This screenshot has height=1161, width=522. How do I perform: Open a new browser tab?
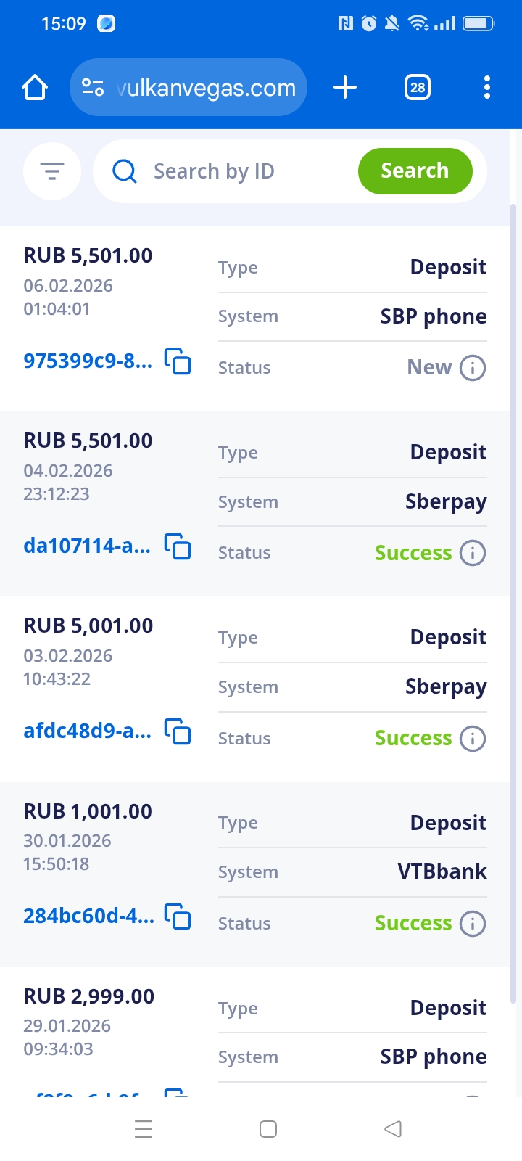click(x=345, y=88)
